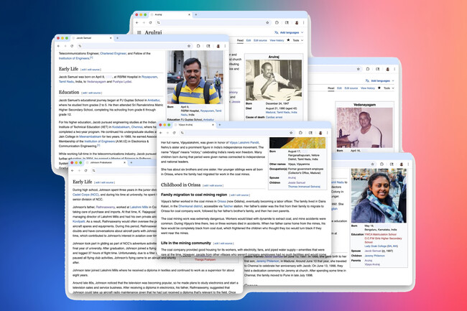Open Edit source tab in the Vedanayagam window
The image size is (467, 311).
351,88
